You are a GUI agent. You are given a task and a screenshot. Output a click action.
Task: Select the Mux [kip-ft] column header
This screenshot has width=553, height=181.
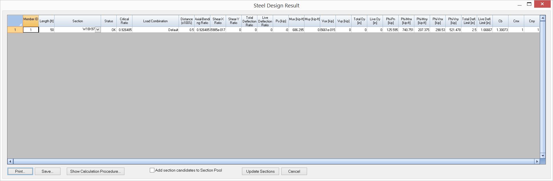(296, 21)
